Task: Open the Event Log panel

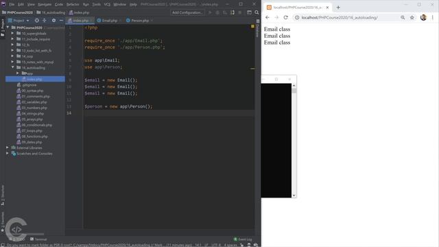Action: (243, 239)
